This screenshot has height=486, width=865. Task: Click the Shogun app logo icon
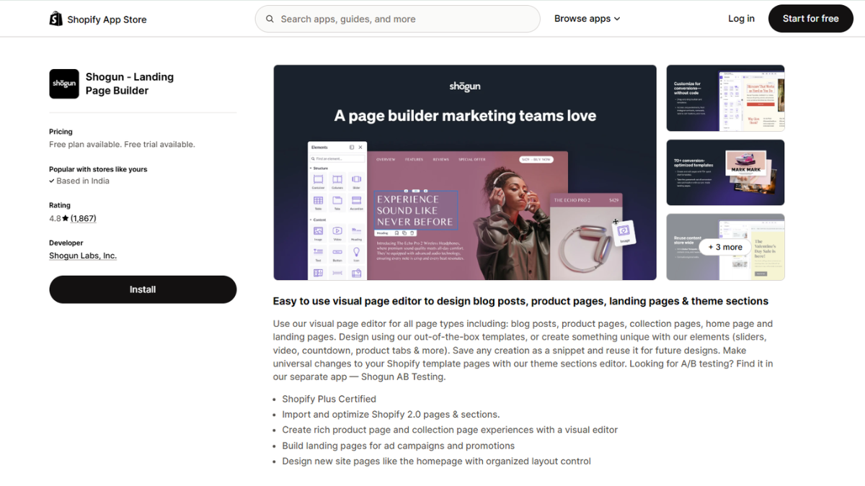[64, 84]
